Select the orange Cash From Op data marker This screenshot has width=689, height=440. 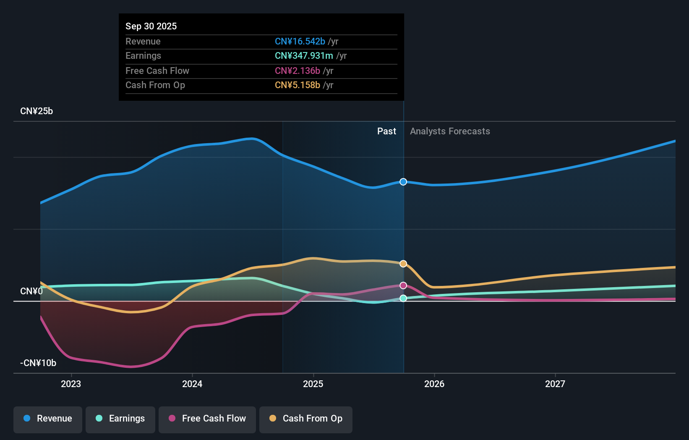coord(403,264)
